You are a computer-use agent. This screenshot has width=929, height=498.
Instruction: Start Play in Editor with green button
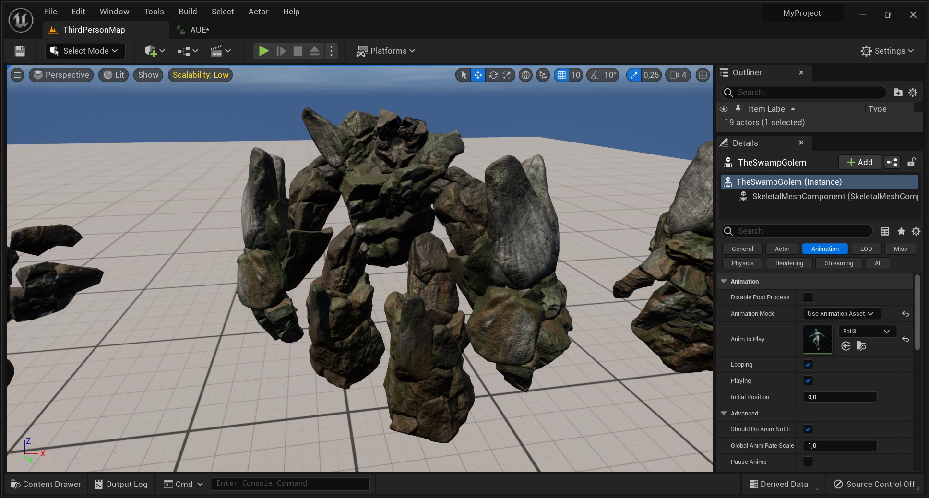tap(263, 51)
